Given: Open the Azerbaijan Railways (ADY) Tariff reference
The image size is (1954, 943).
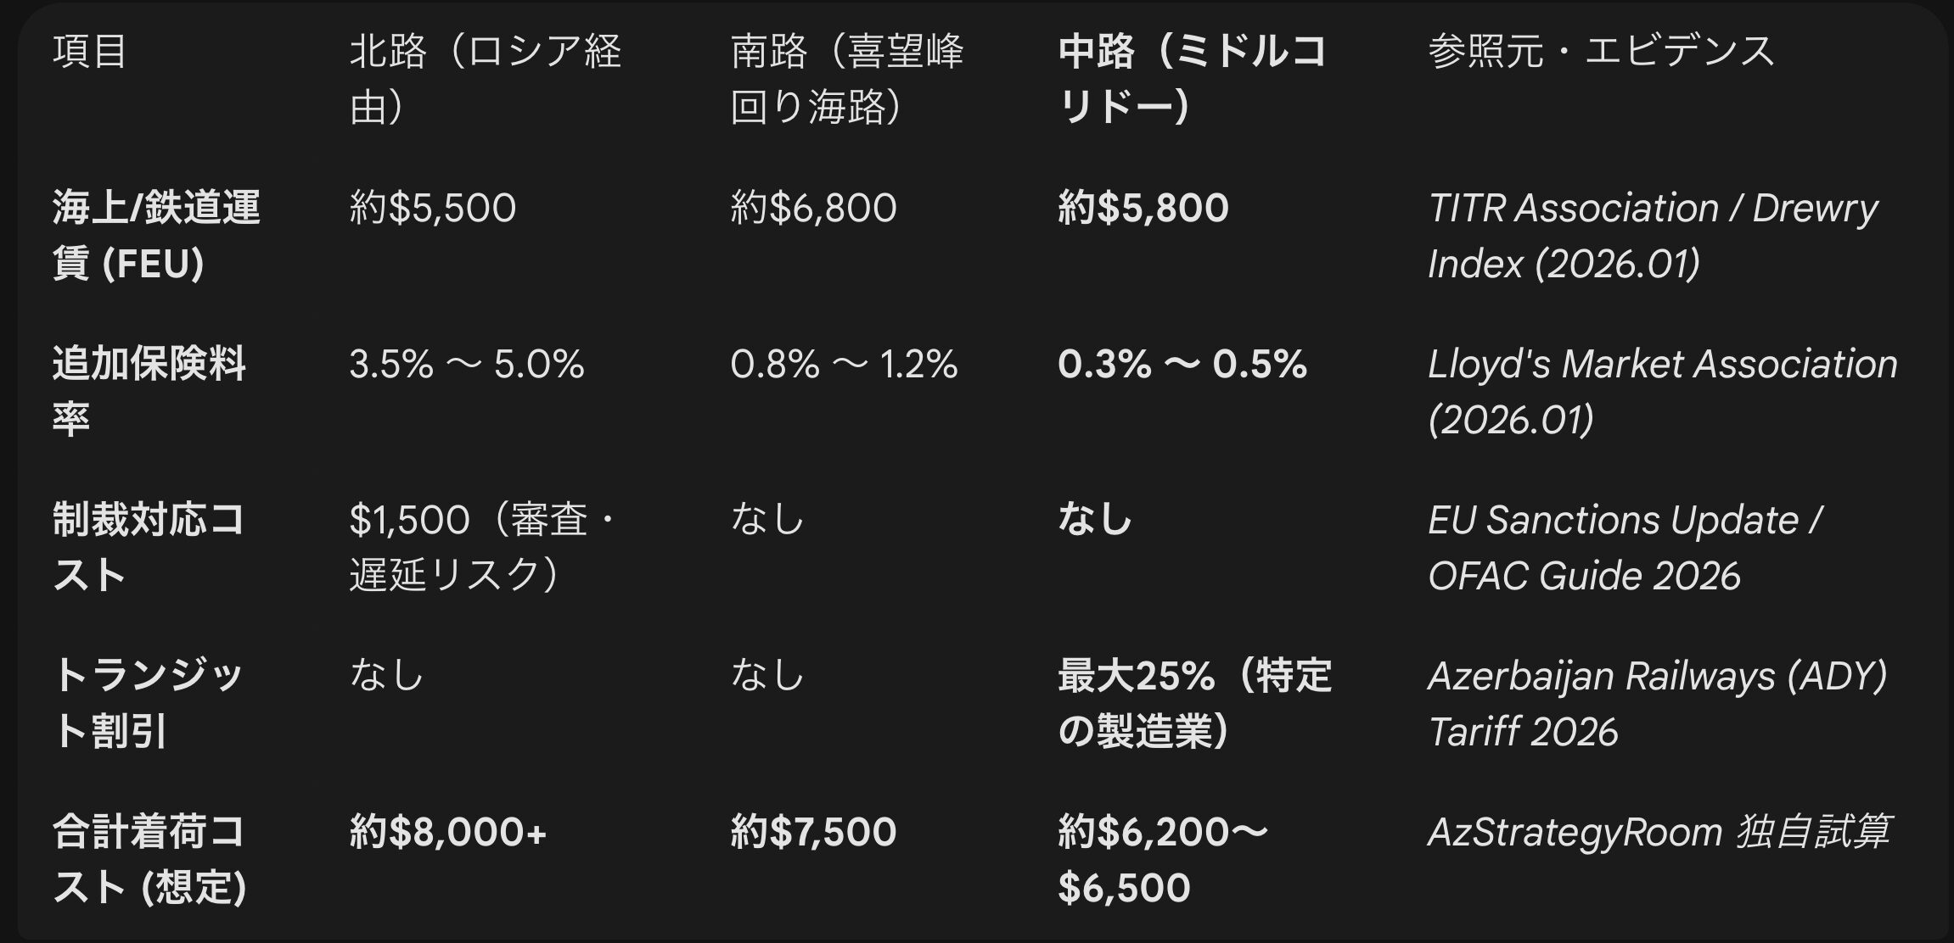Looking at the screenshot, I should (1657, 703).
